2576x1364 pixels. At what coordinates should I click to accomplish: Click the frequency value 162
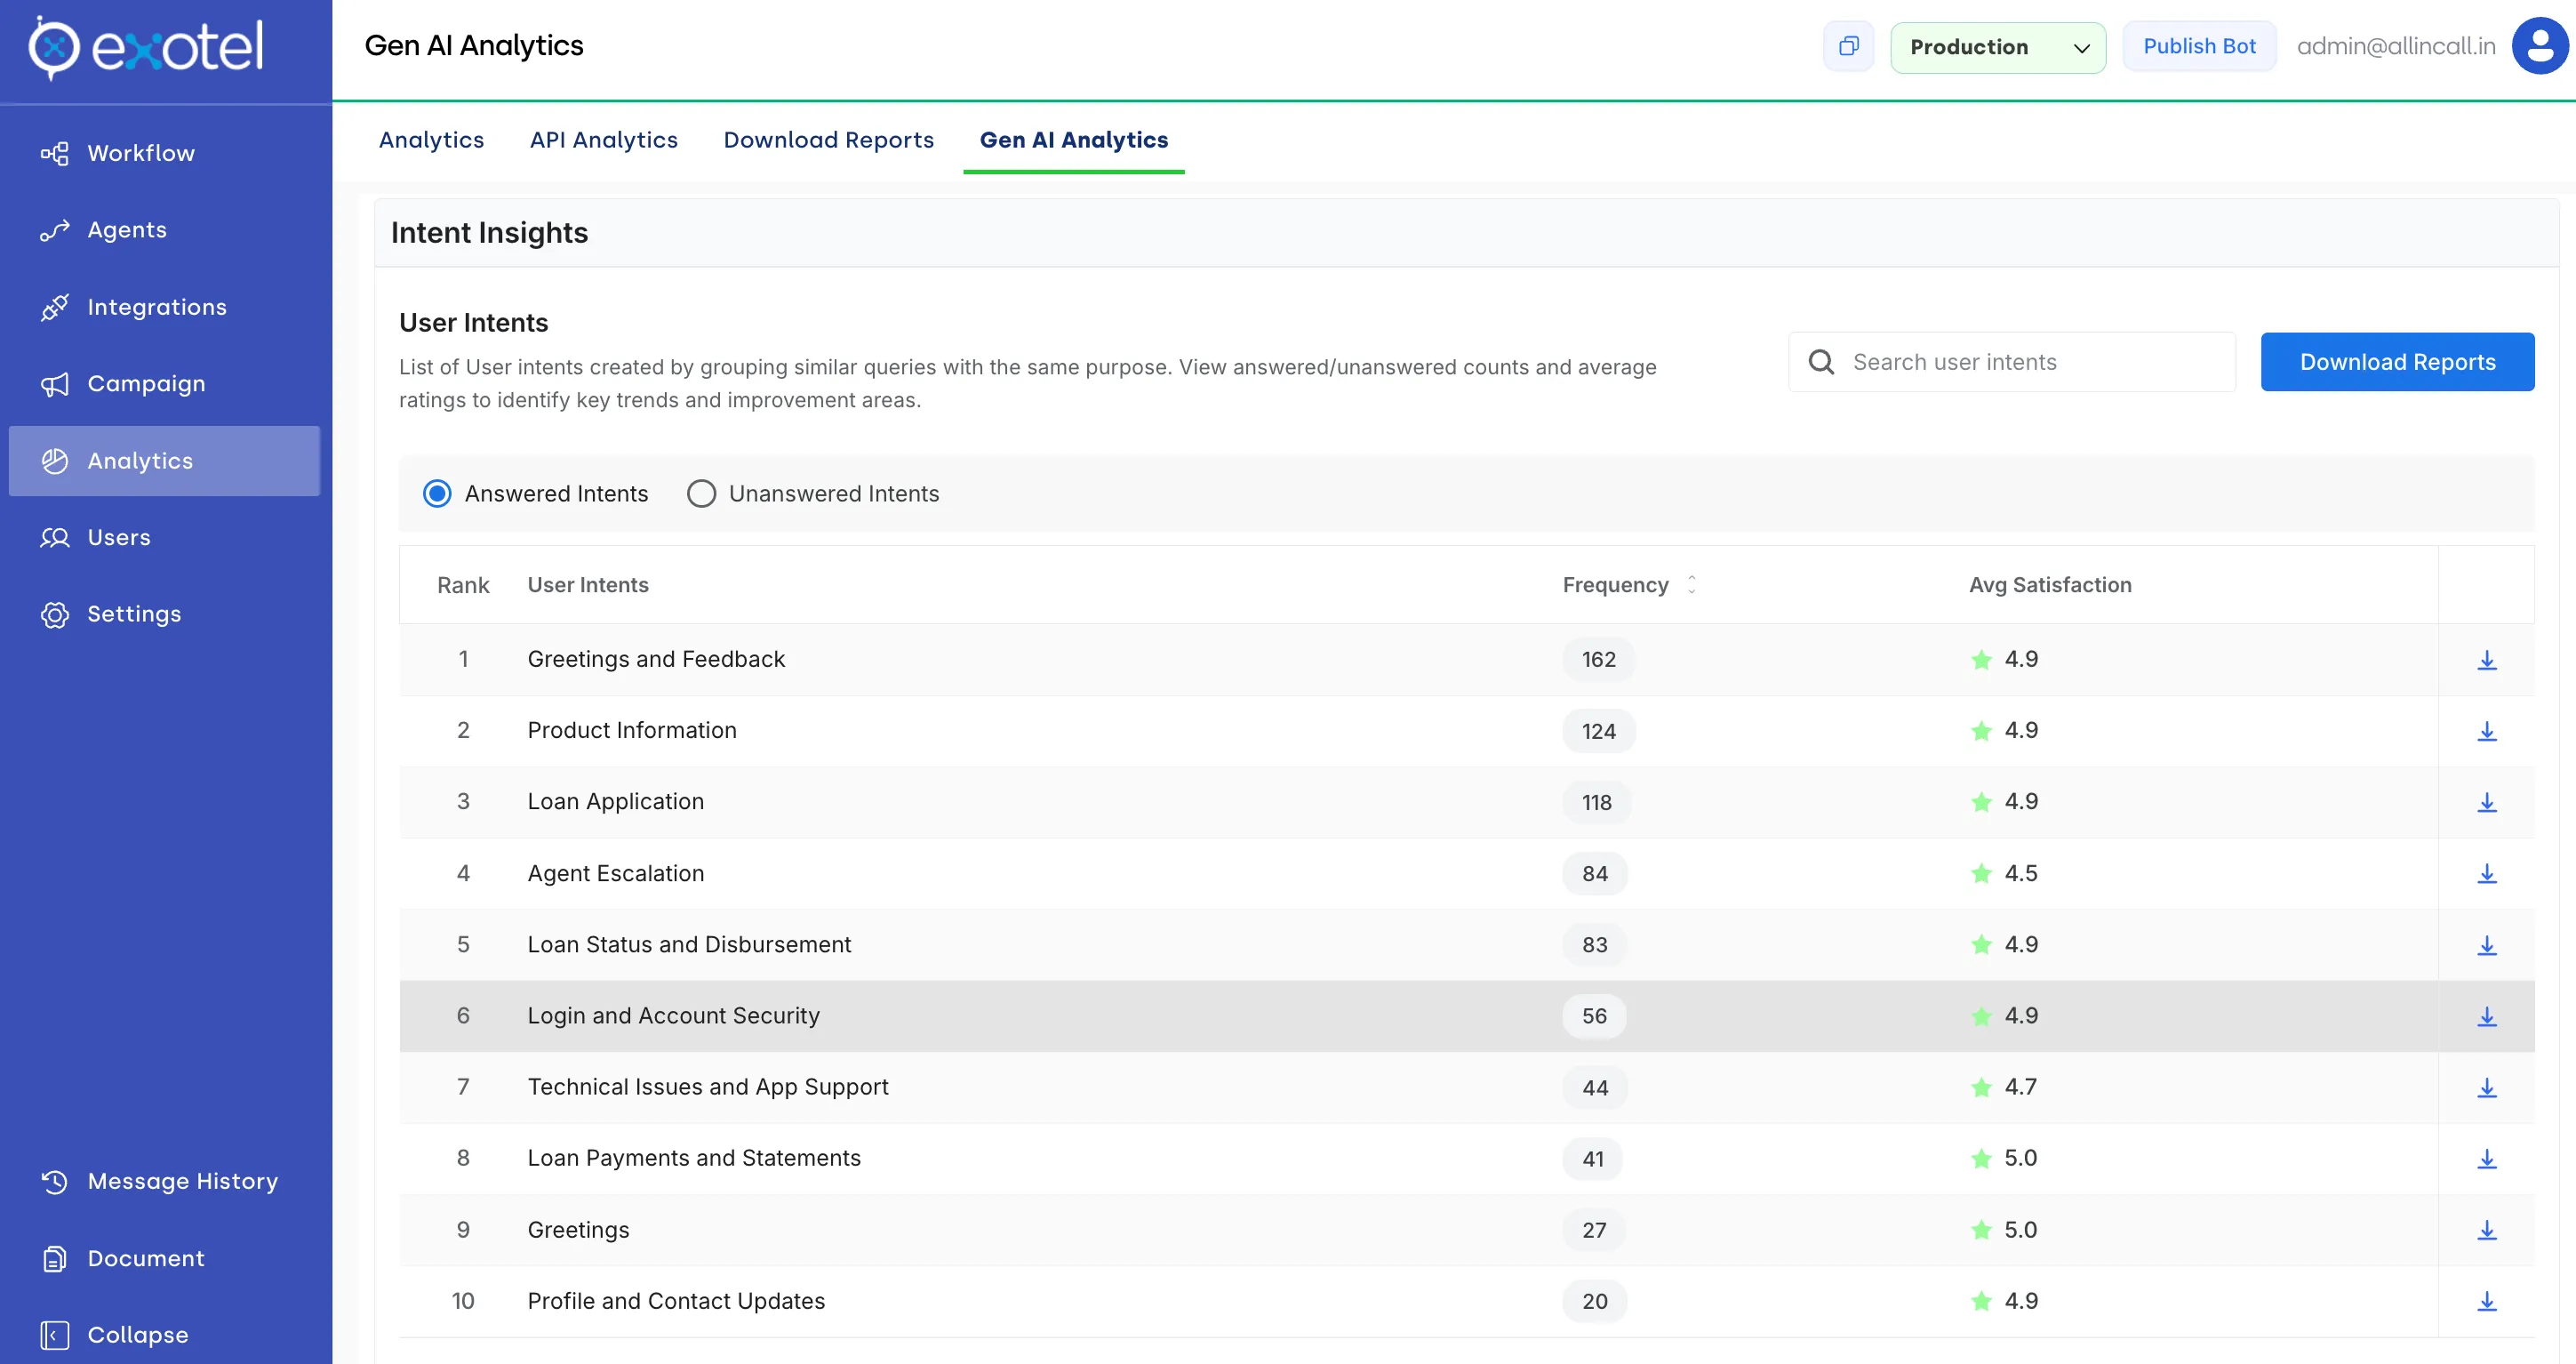point(1598,660)
